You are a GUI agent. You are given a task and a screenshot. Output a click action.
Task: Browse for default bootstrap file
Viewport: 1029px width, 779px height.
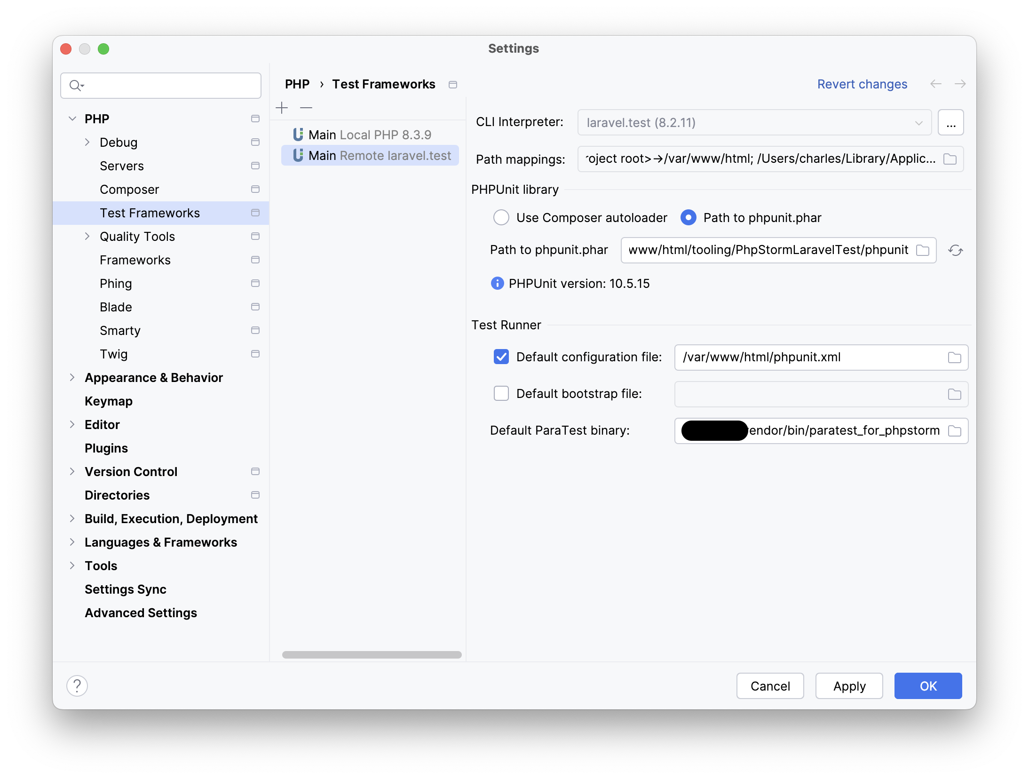pyautogui.click(x=955, y=394)
